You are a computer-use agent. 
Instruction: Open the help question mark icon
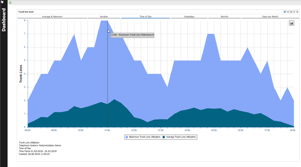[x=294, y=12]
